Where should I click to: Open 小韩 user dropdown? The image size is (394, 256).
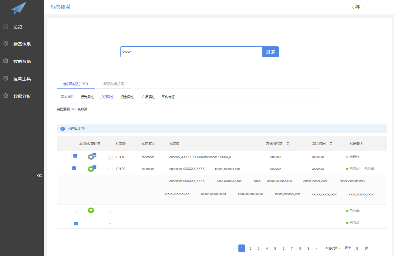(x=359, y=7)
